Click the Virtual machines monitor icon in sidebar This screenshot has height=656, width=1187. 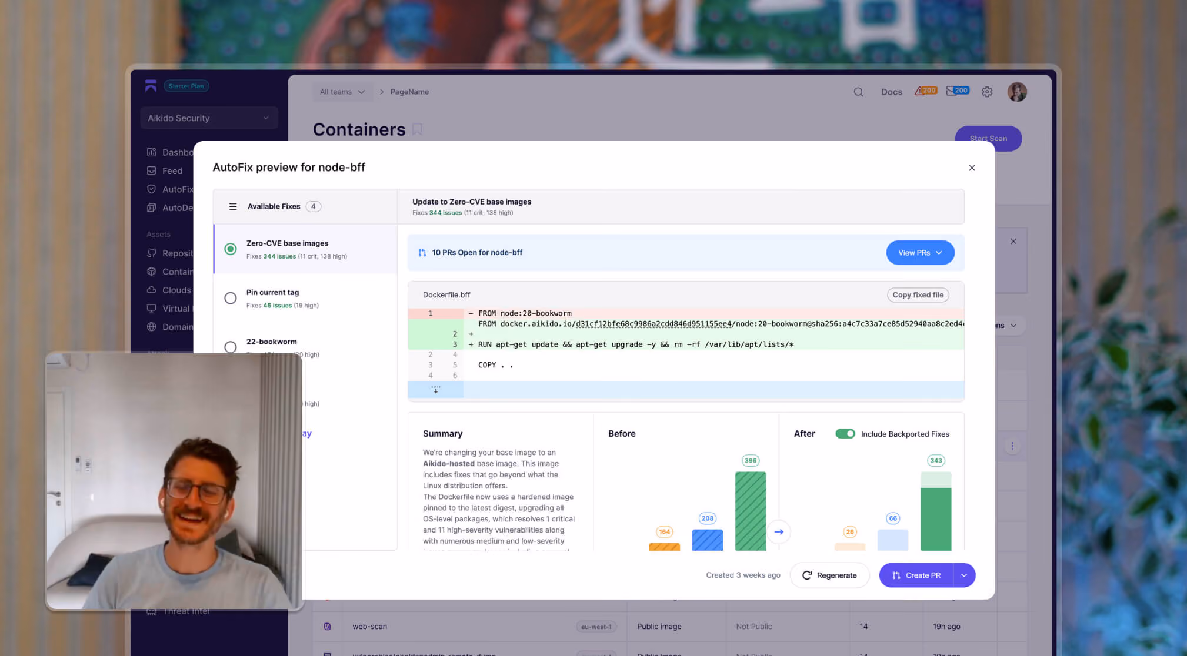pyautogui.click(x=151, y=309)
